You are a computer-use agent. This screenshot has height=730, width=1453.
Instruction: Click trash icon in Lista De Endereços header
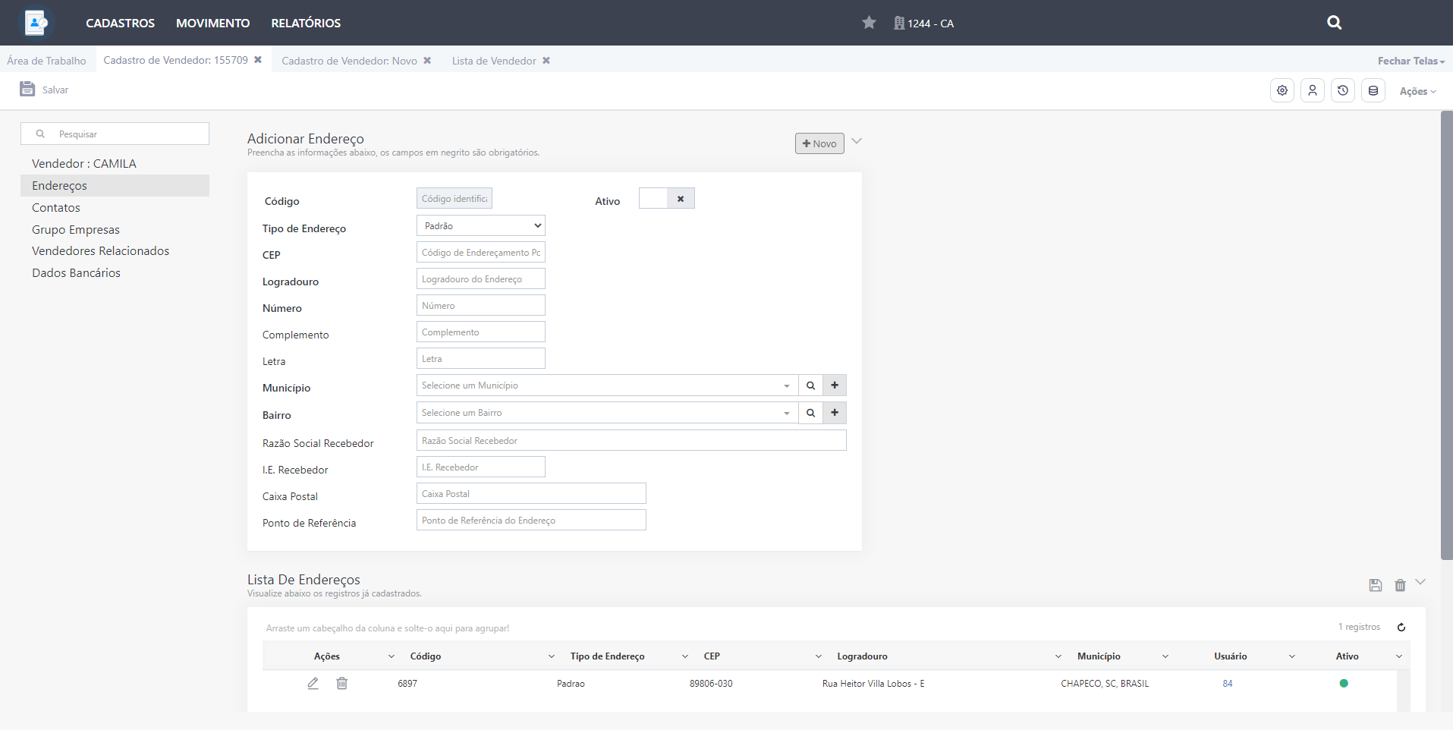point(1400,585)
